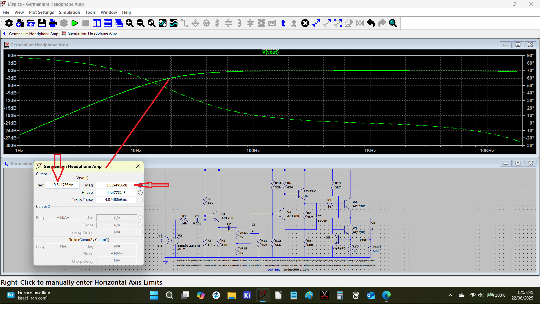540x331 pixels.
Task: Click the Cursor 1 Mag value field
Action: pos(116,185)
